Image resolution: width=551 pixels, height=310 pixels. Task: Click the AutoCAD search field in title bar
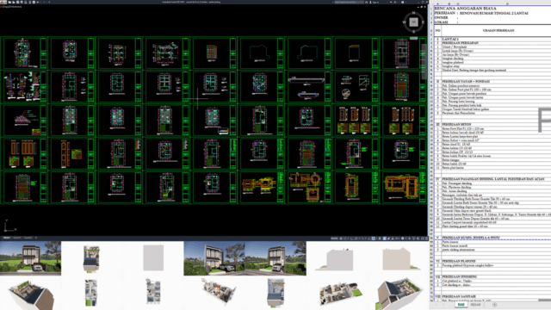click(x=350, y=2)
